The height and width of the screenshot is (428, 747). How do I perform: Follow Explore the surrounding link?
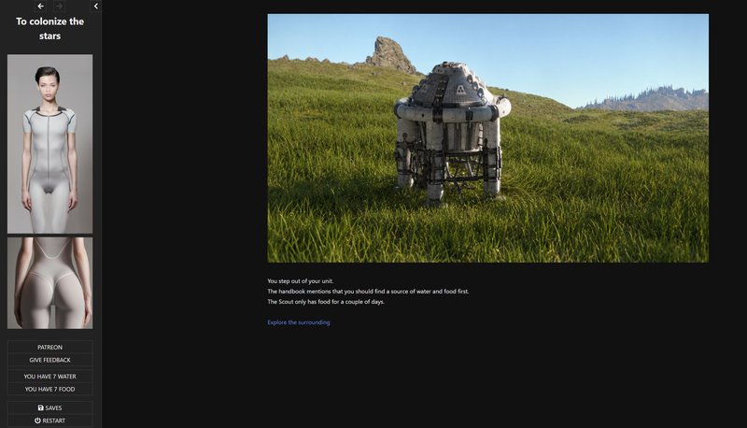[x=299, y=322]
